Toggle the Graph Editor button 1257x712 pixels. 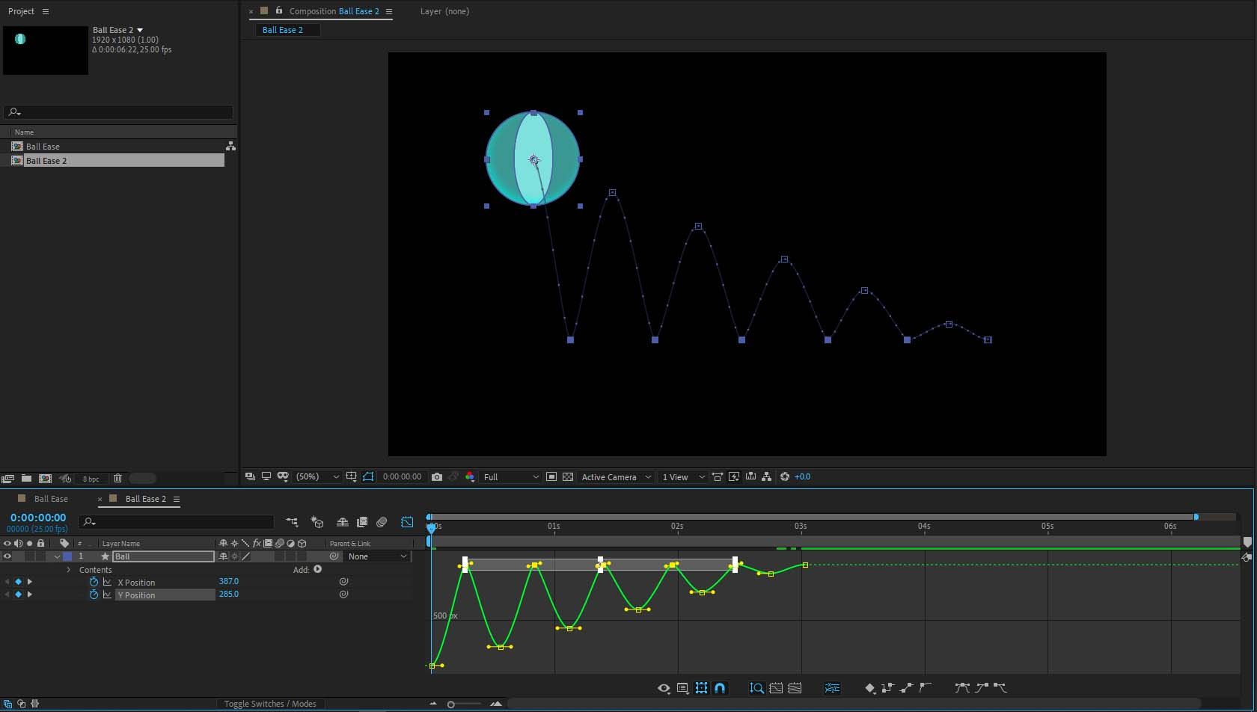tap(407, 522)
